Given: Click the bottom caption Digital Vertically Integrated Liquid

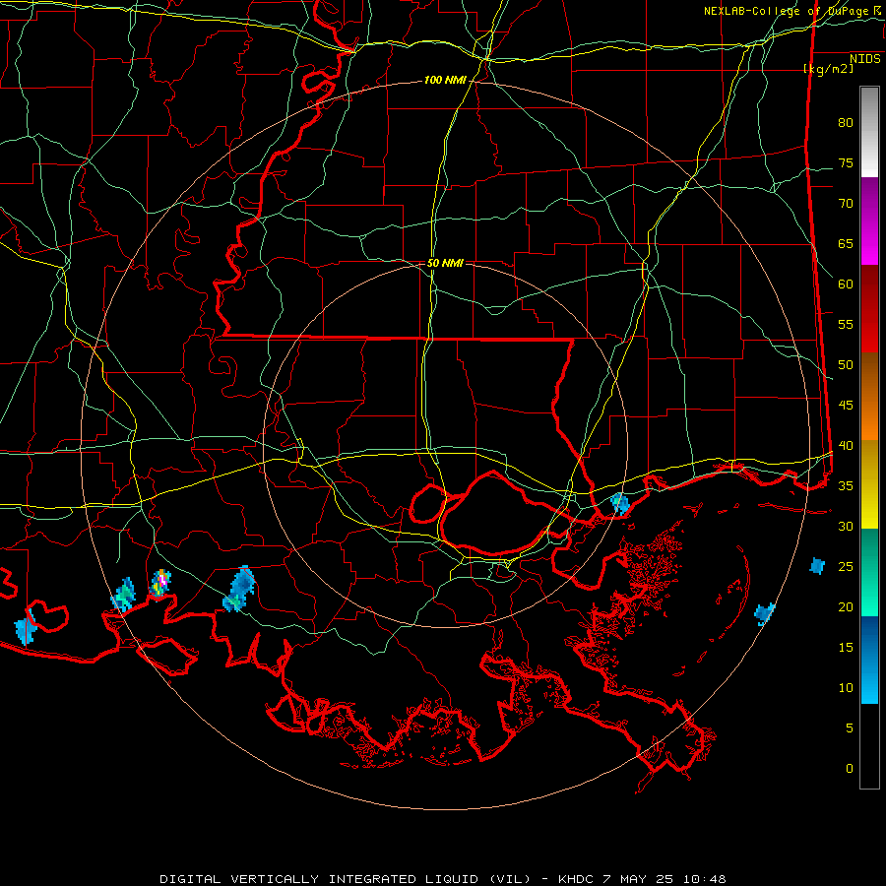Looking at the screenshot, I should (x=442, y=879).
